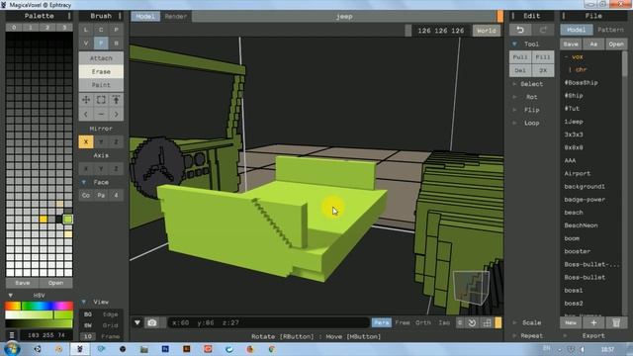This screenshot has width=633, height=356.
Task: Click the World button
Action: pyautogui.click(x=487, y=31)
